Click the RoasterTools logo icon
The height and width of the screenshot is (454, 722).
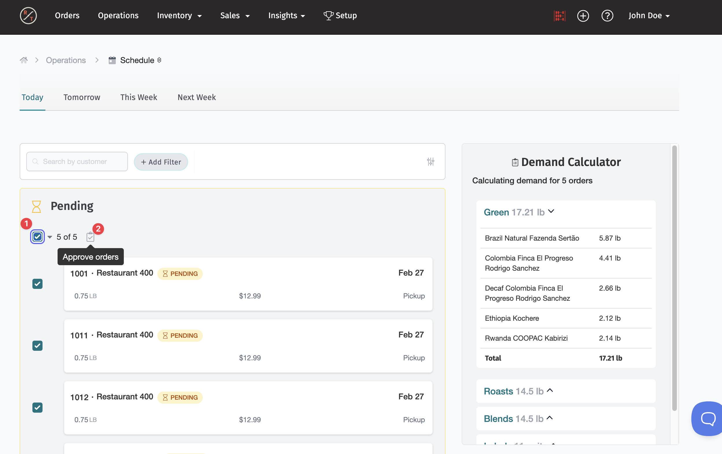tap(28, 16)
